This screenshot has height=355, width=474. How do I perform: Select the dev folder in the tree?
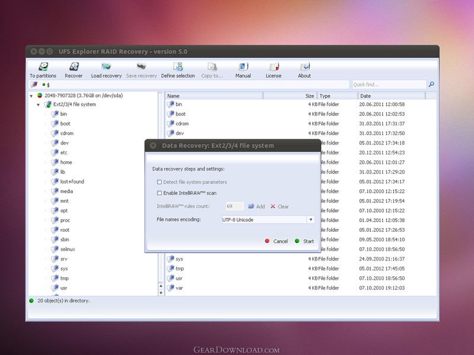(x=65, y=143)
